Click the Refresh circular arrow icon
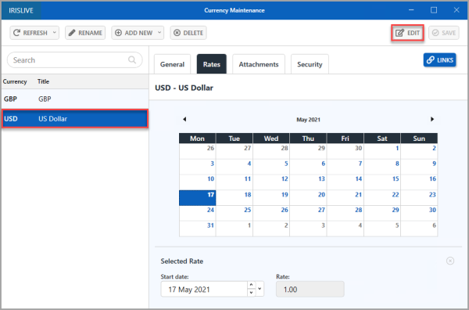 coord(16,33)
